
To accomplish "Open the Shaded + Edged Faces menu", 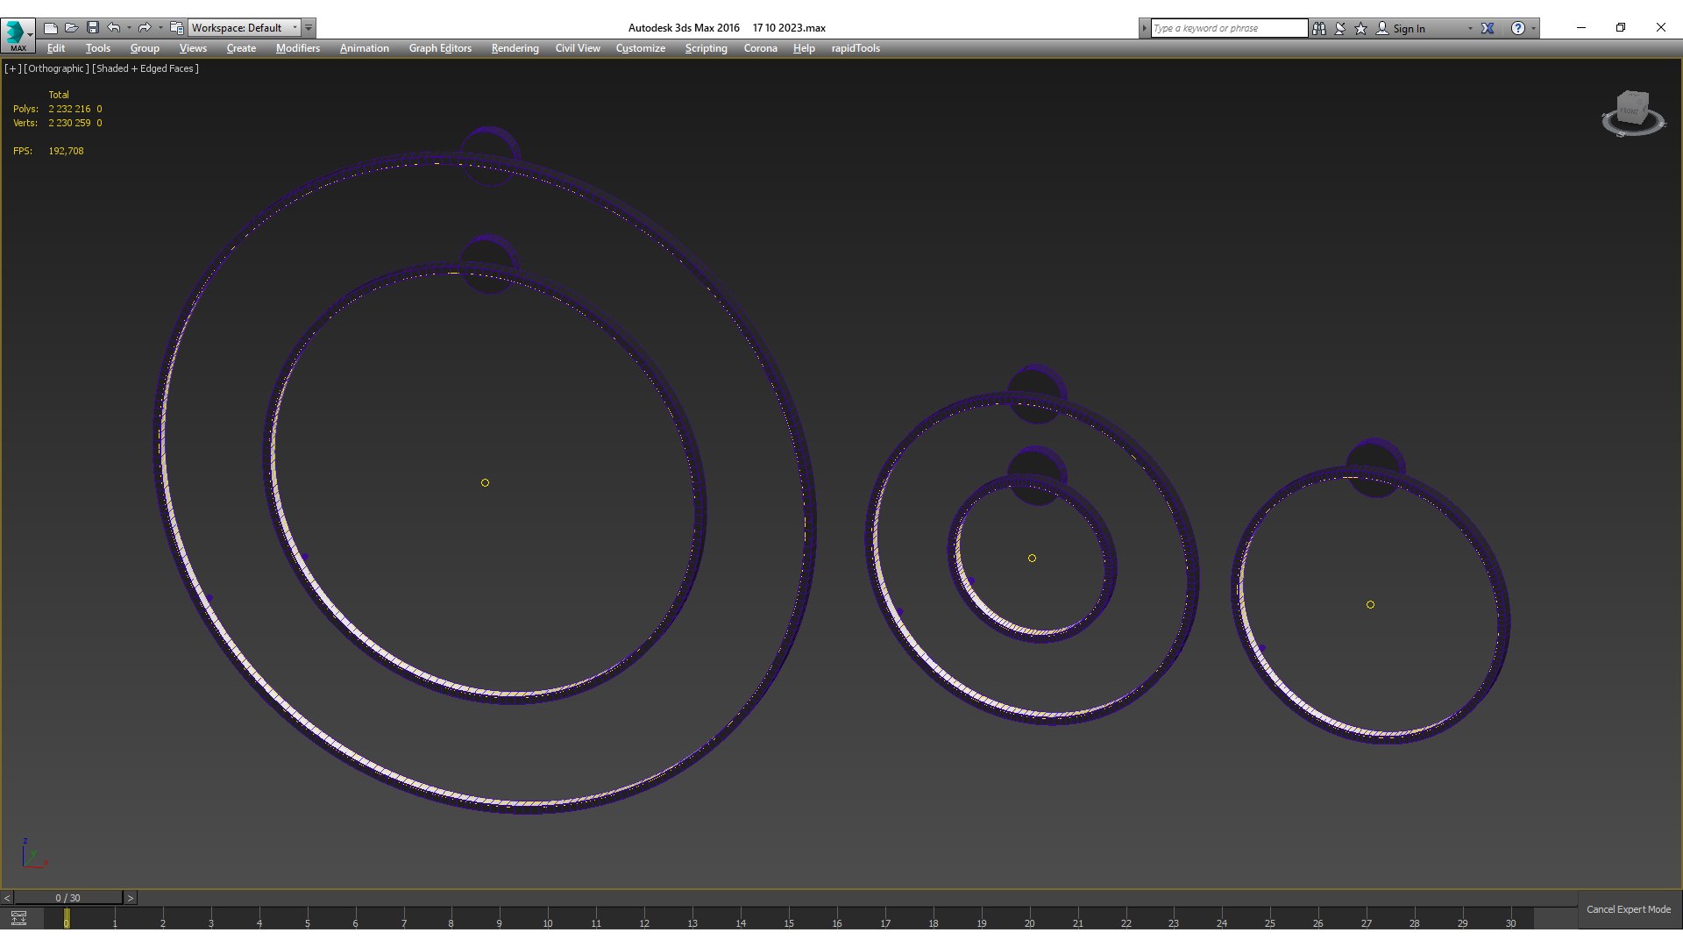I will [146, 68].
